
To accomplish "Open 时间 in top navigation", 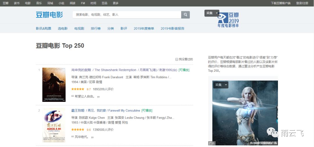I will (x=93, y=3).
